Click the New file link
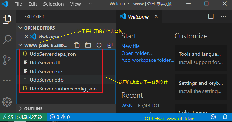 tap(131, 46)
